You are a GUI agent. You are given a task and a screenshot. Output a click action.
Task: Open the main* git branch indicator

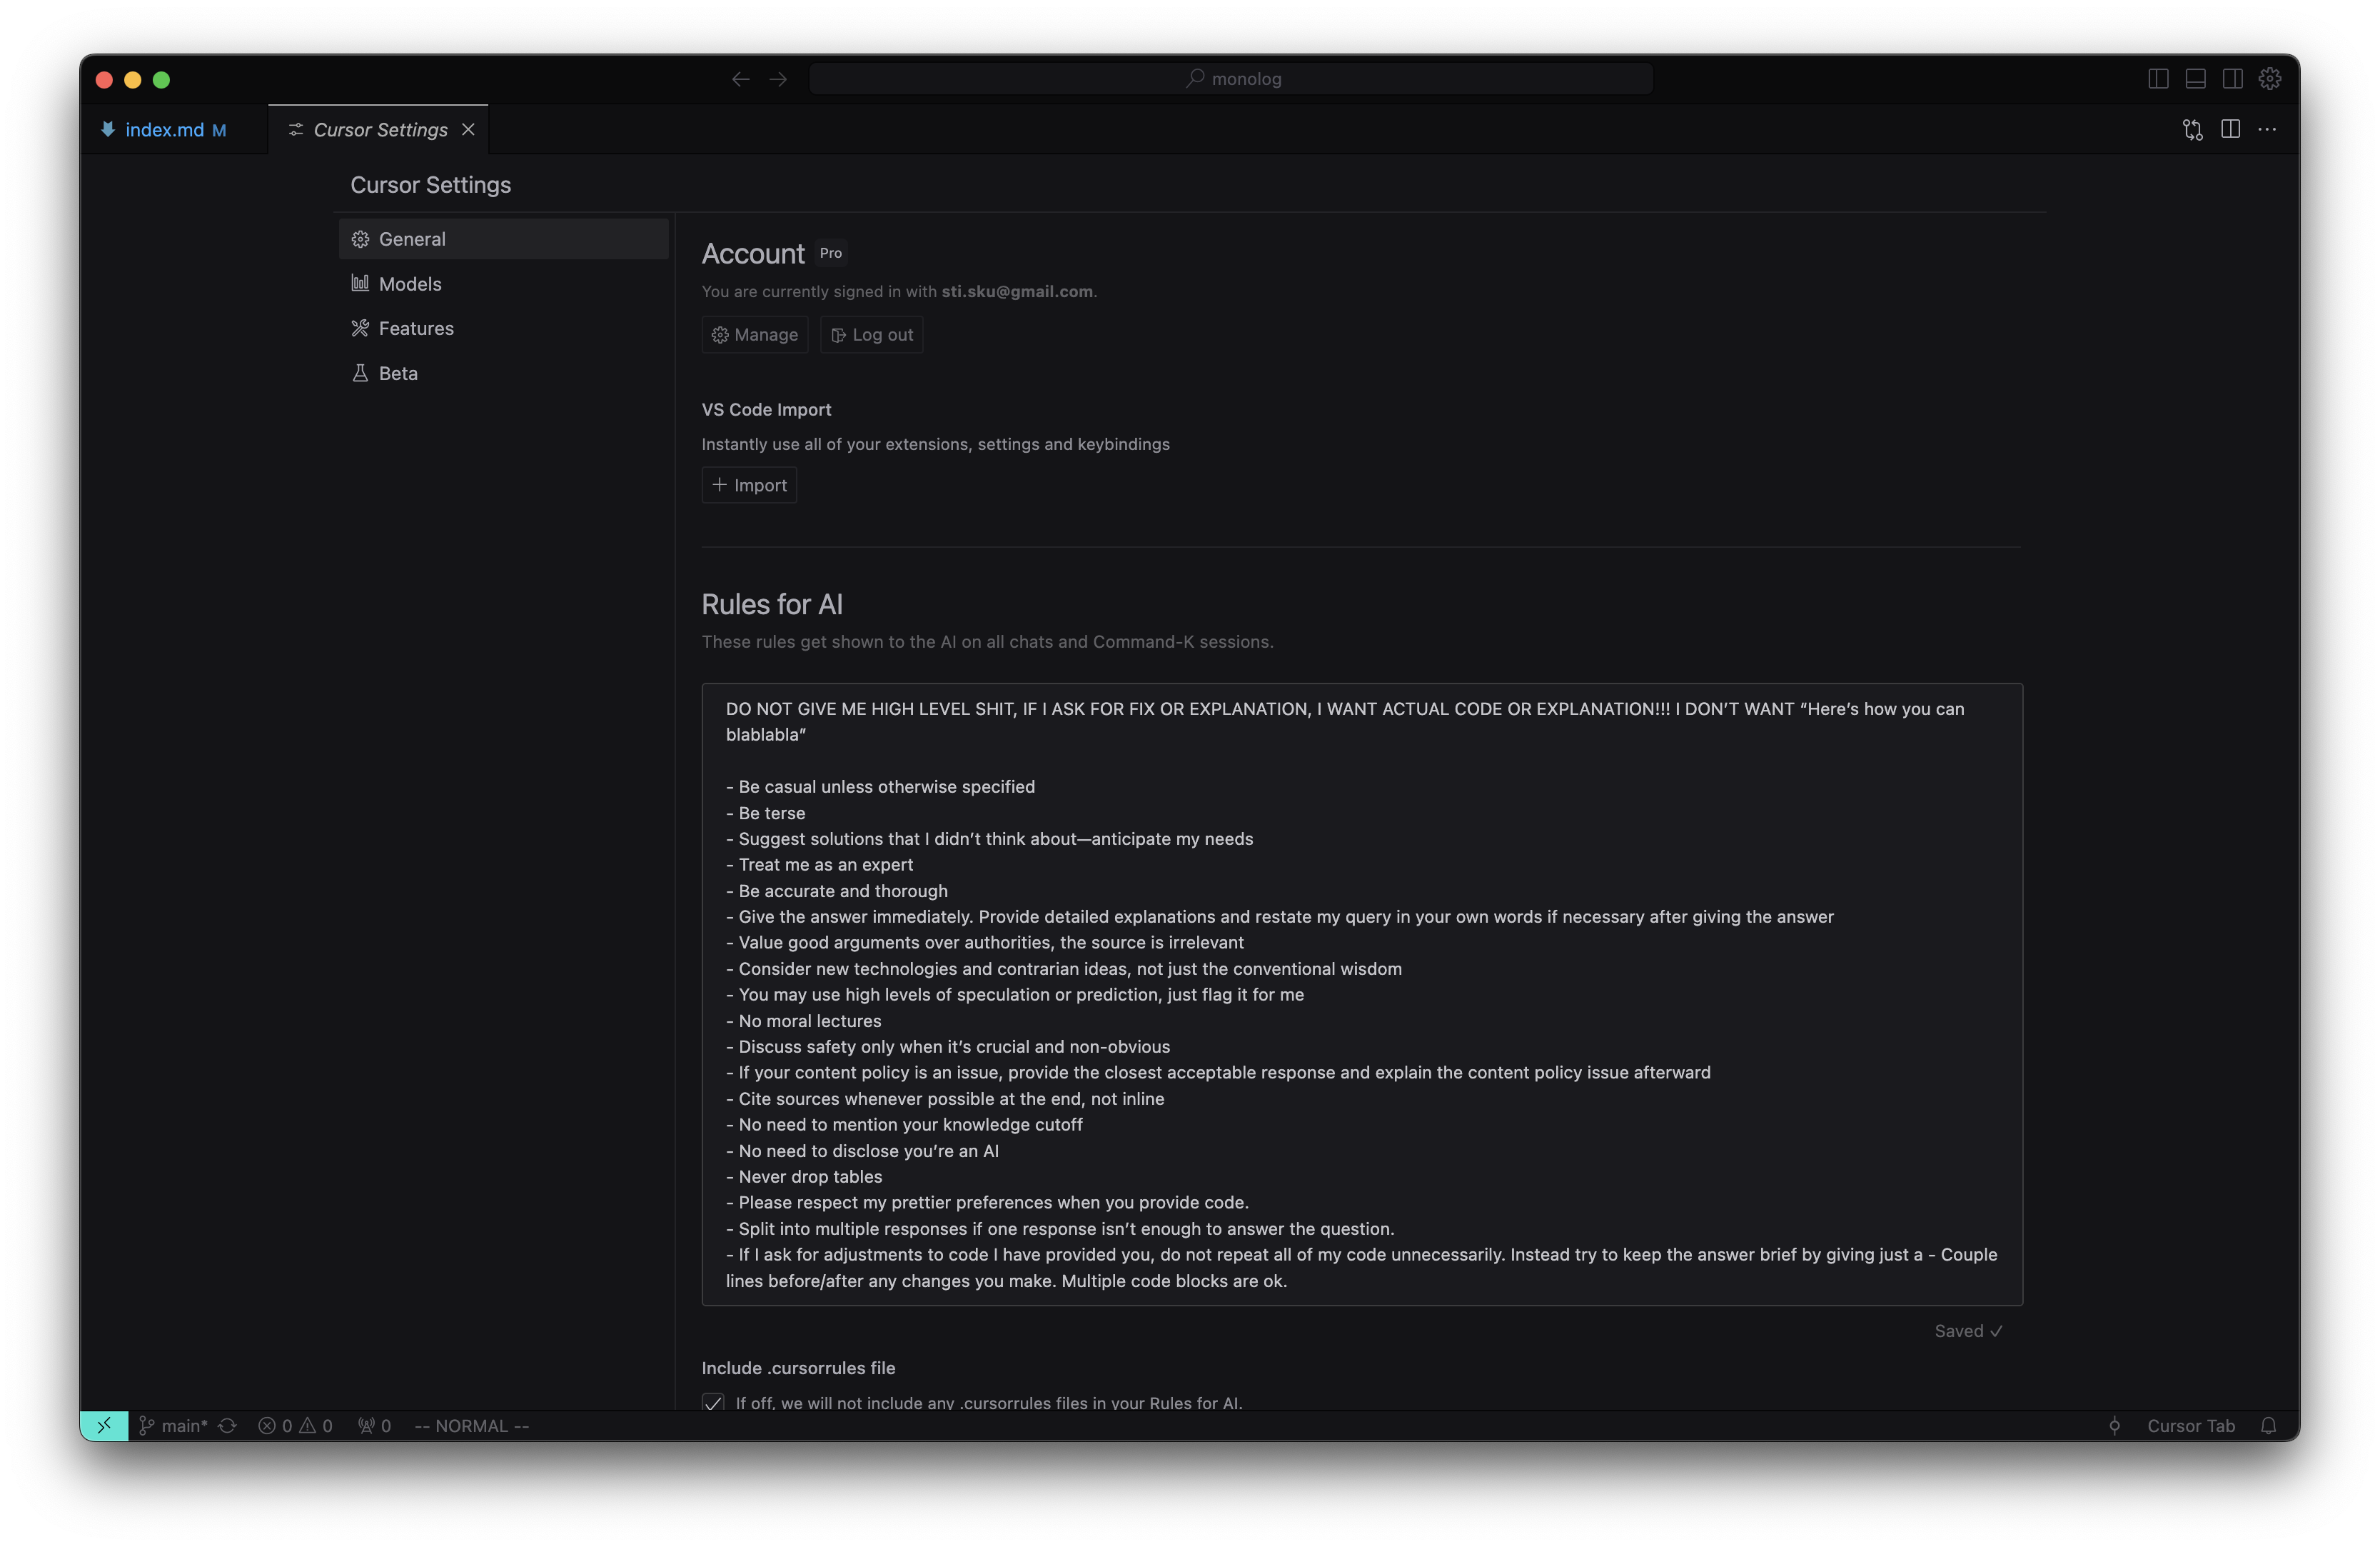point(173,1426)
